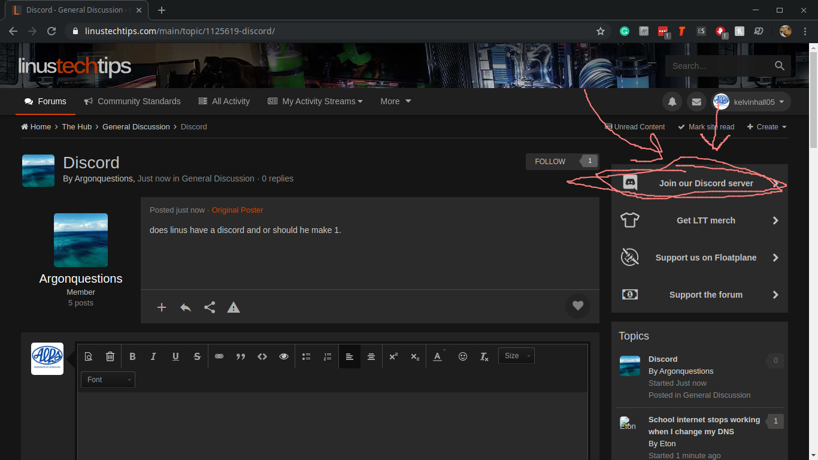This screenshot has height=460, width=818.
Task: Click the linustechtips logo
Action: tap(75, 66)
